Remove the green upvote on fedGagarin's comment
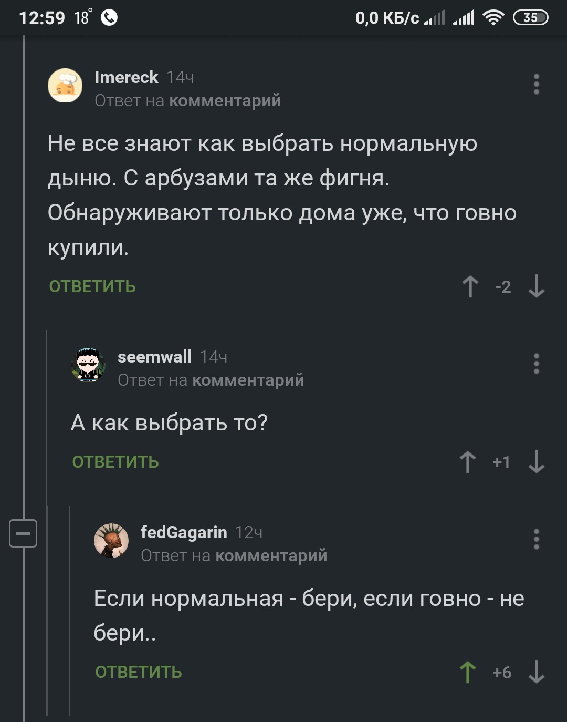This screenshot has height=722, width=567. click(468, 672)
